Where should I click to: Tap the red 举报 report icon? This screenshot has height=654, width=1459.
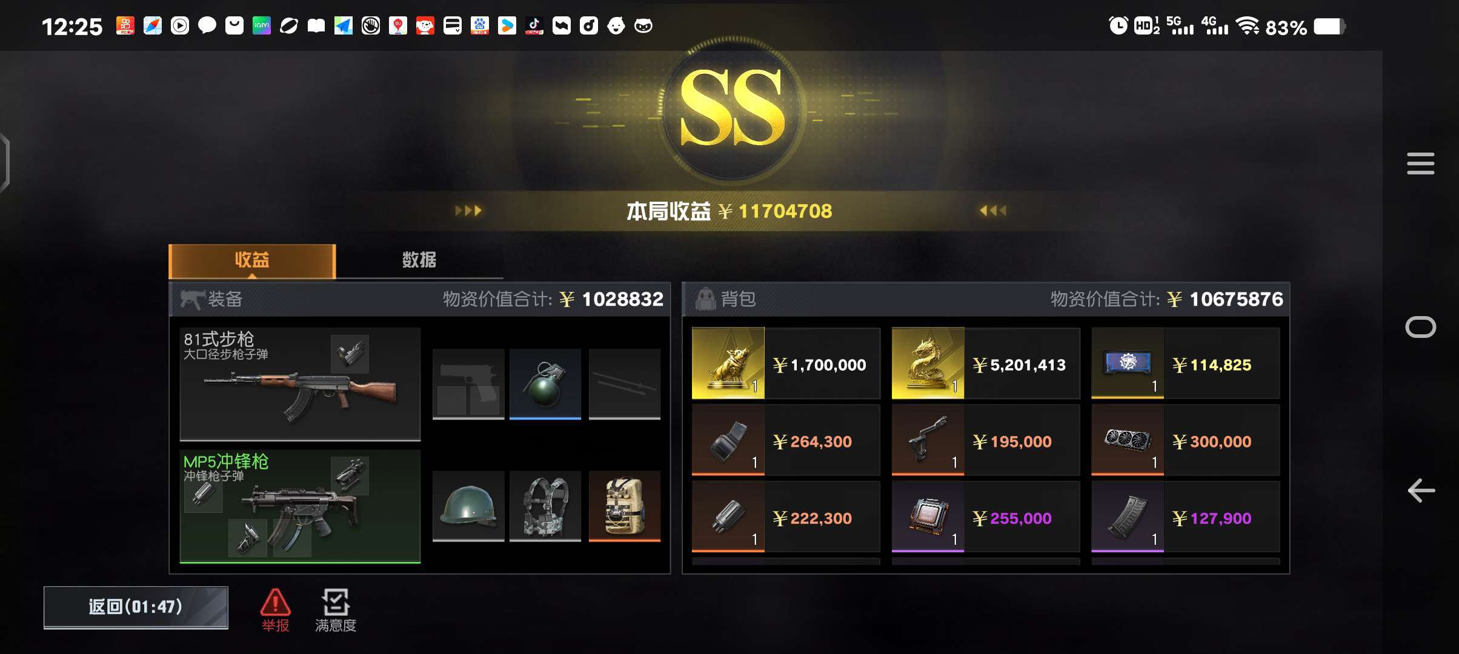tap(275, 610)
